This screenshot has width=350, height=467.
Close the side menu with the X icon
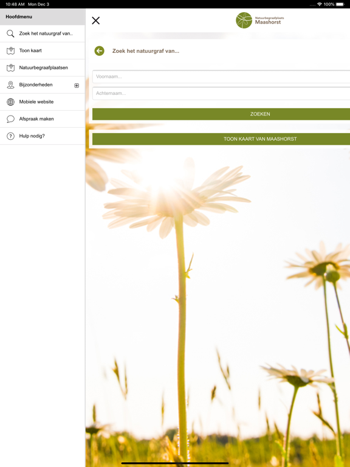point(96,21)
